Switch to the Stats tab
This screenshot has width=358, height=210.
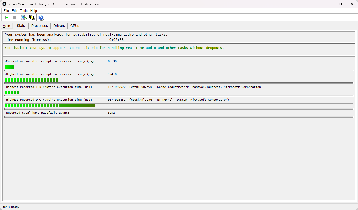click(21, 26)
